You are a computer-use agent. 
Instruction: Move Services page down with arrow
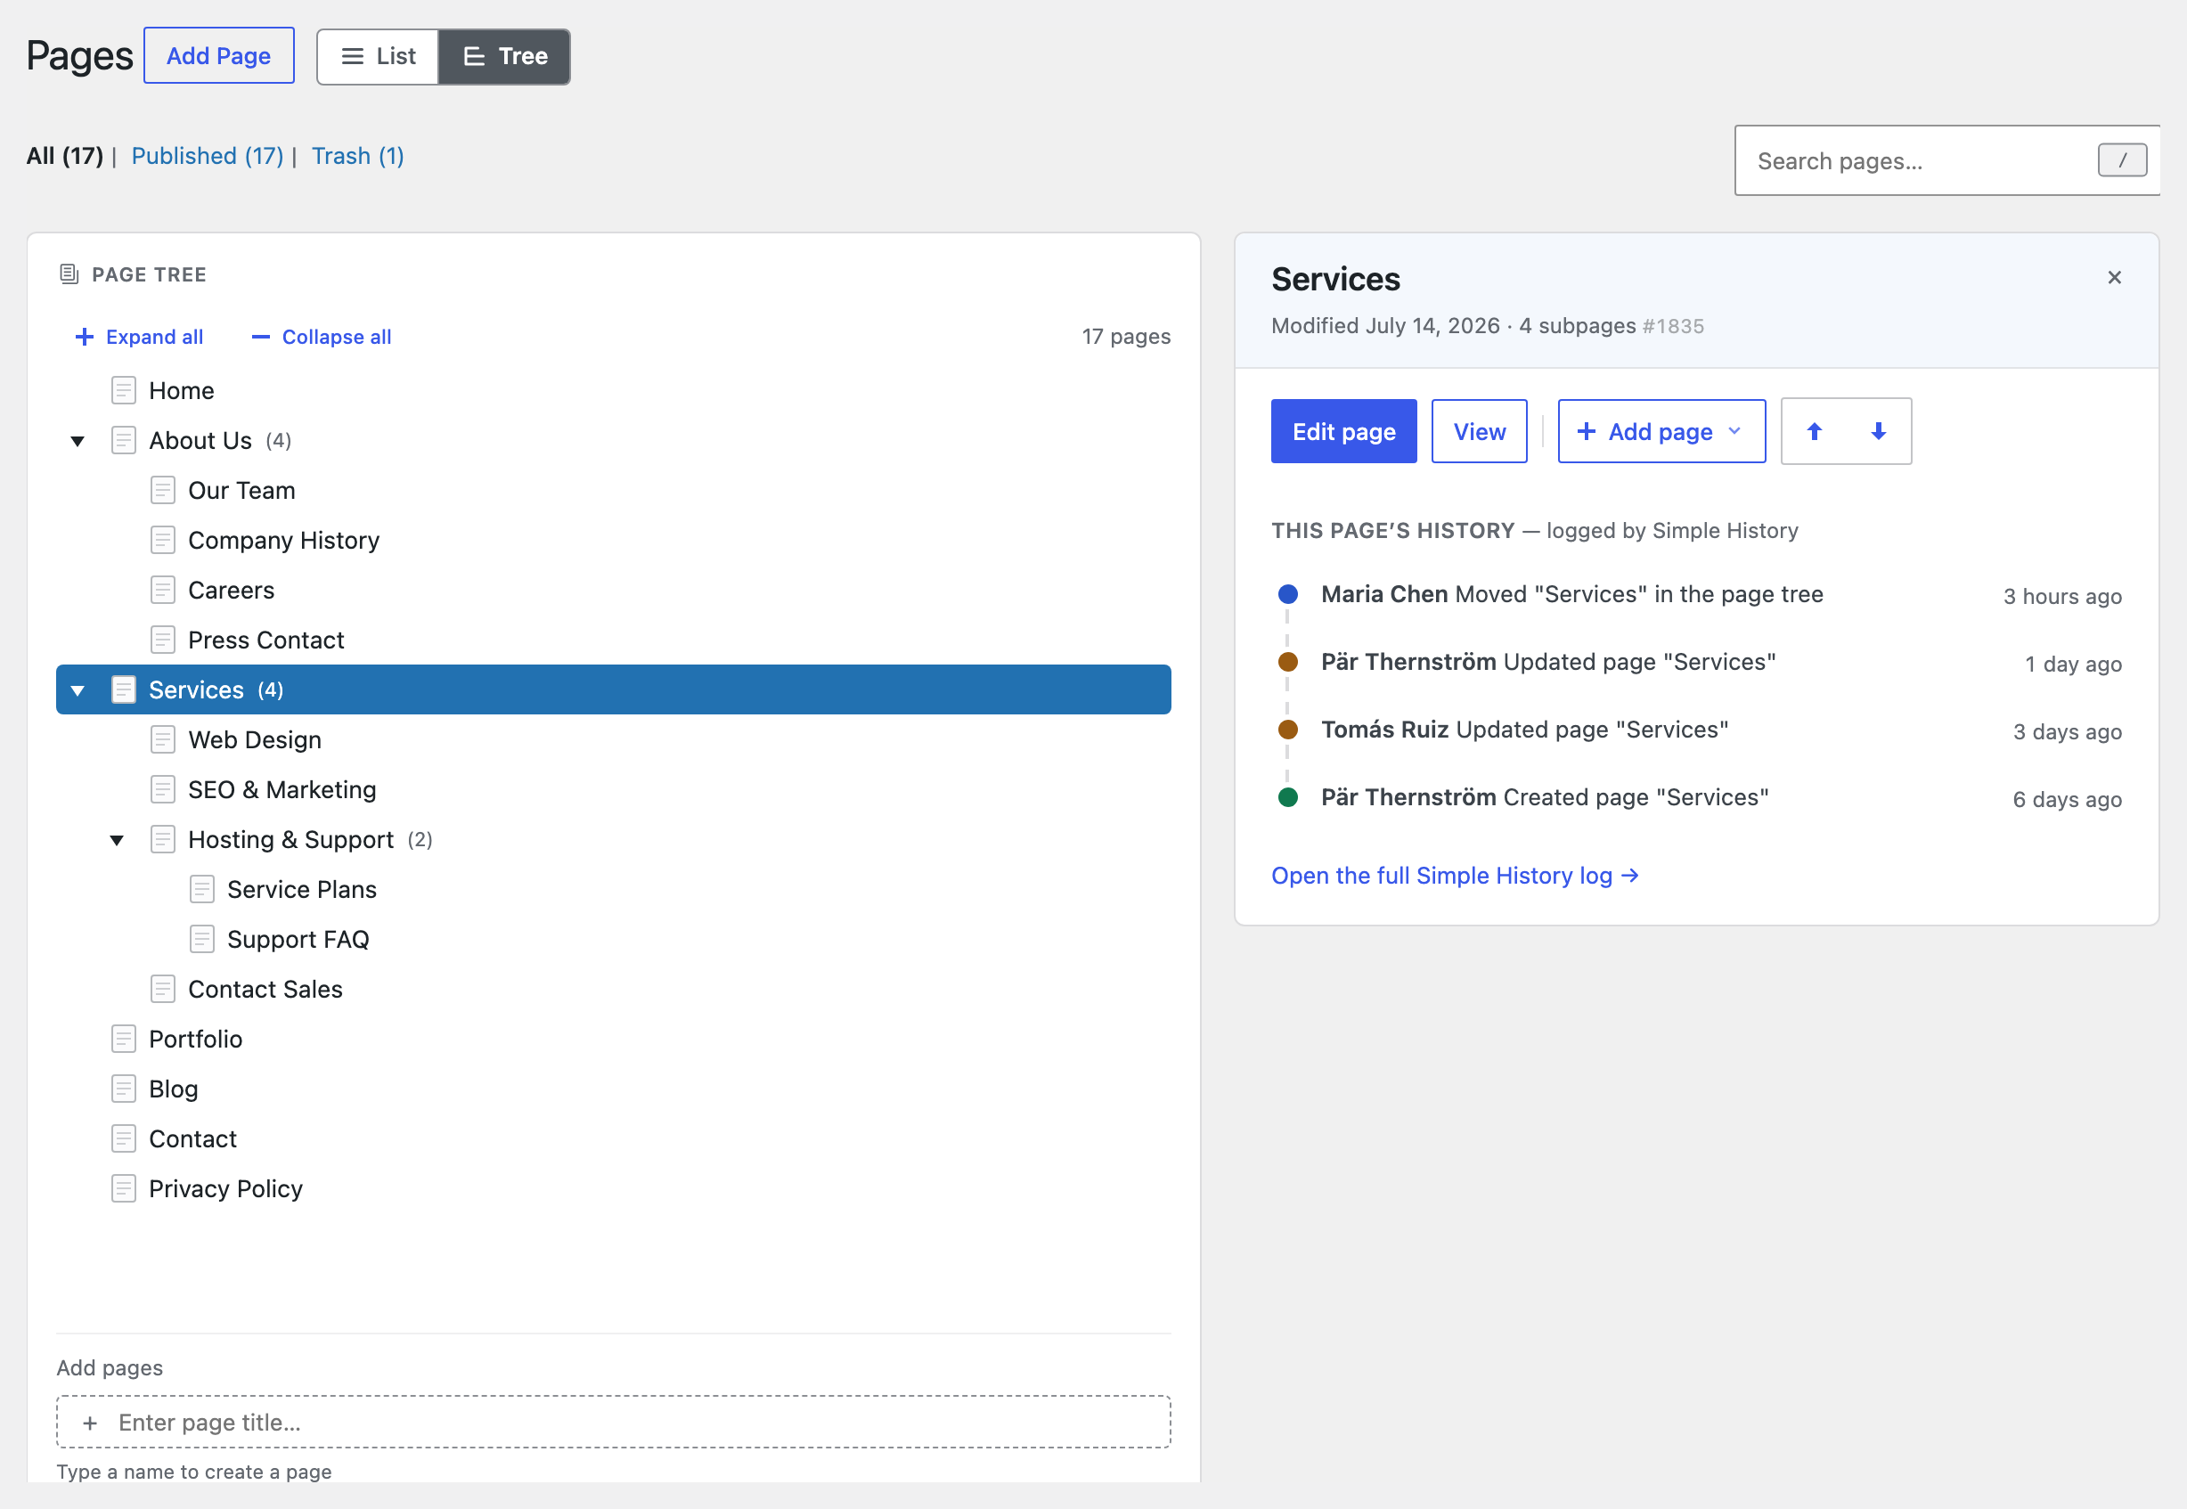1879,431
